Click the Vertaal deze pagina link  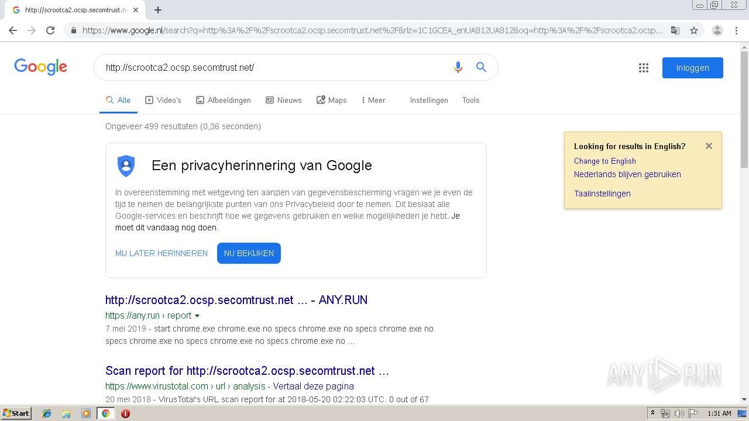coord(314,386)
